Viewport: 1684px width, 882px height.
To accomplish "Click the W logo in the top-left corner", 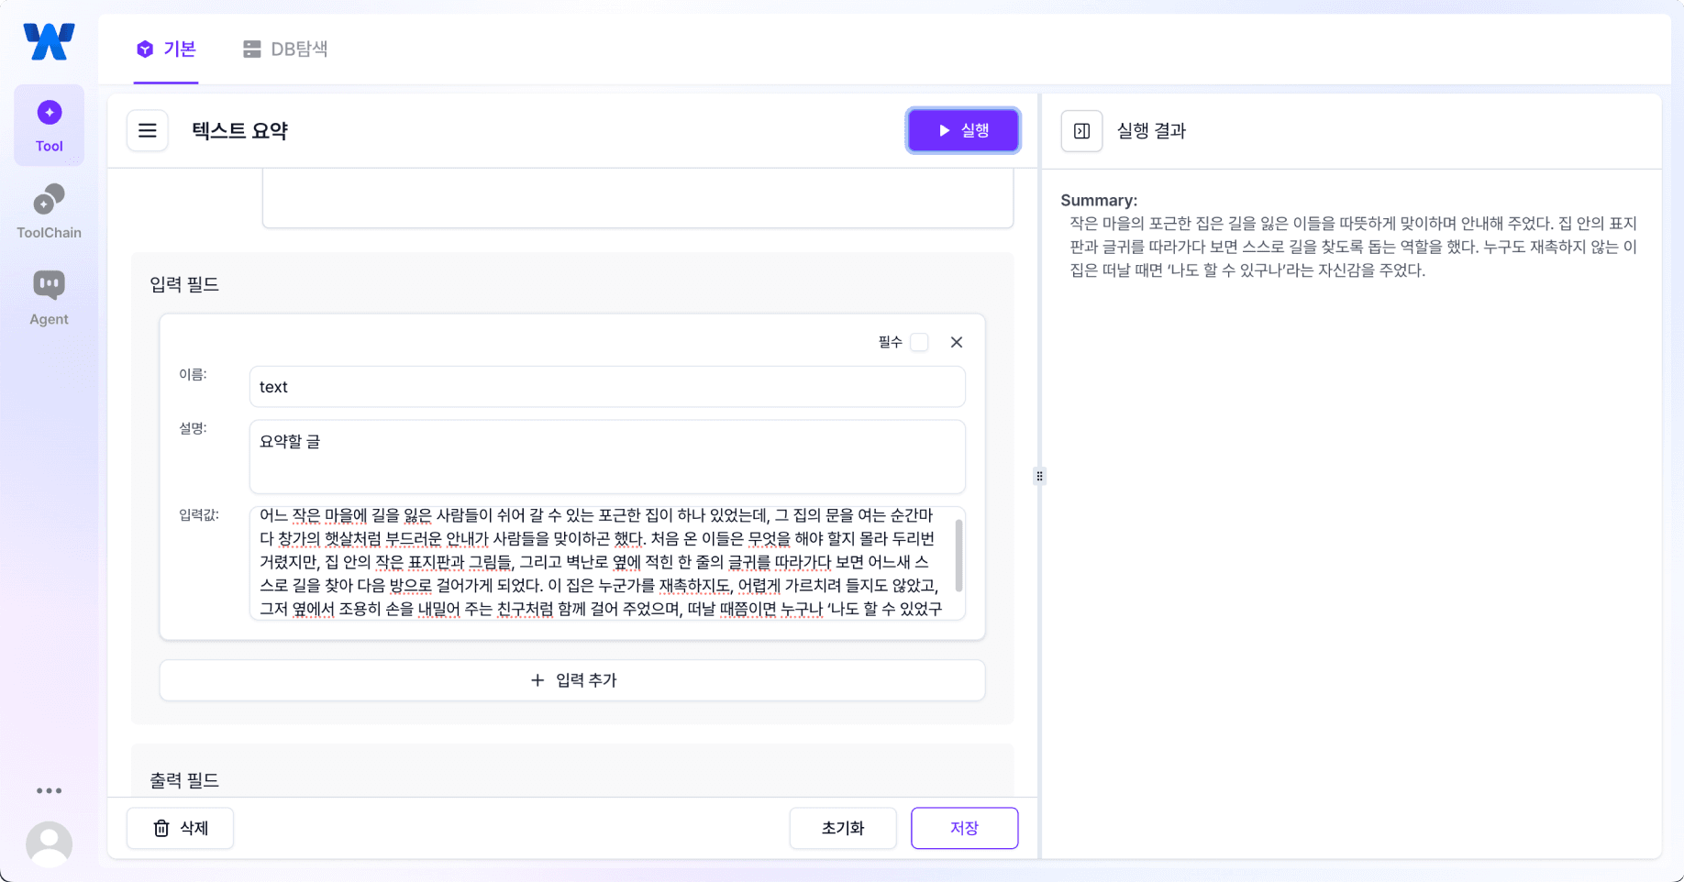I will pos(47,40).
